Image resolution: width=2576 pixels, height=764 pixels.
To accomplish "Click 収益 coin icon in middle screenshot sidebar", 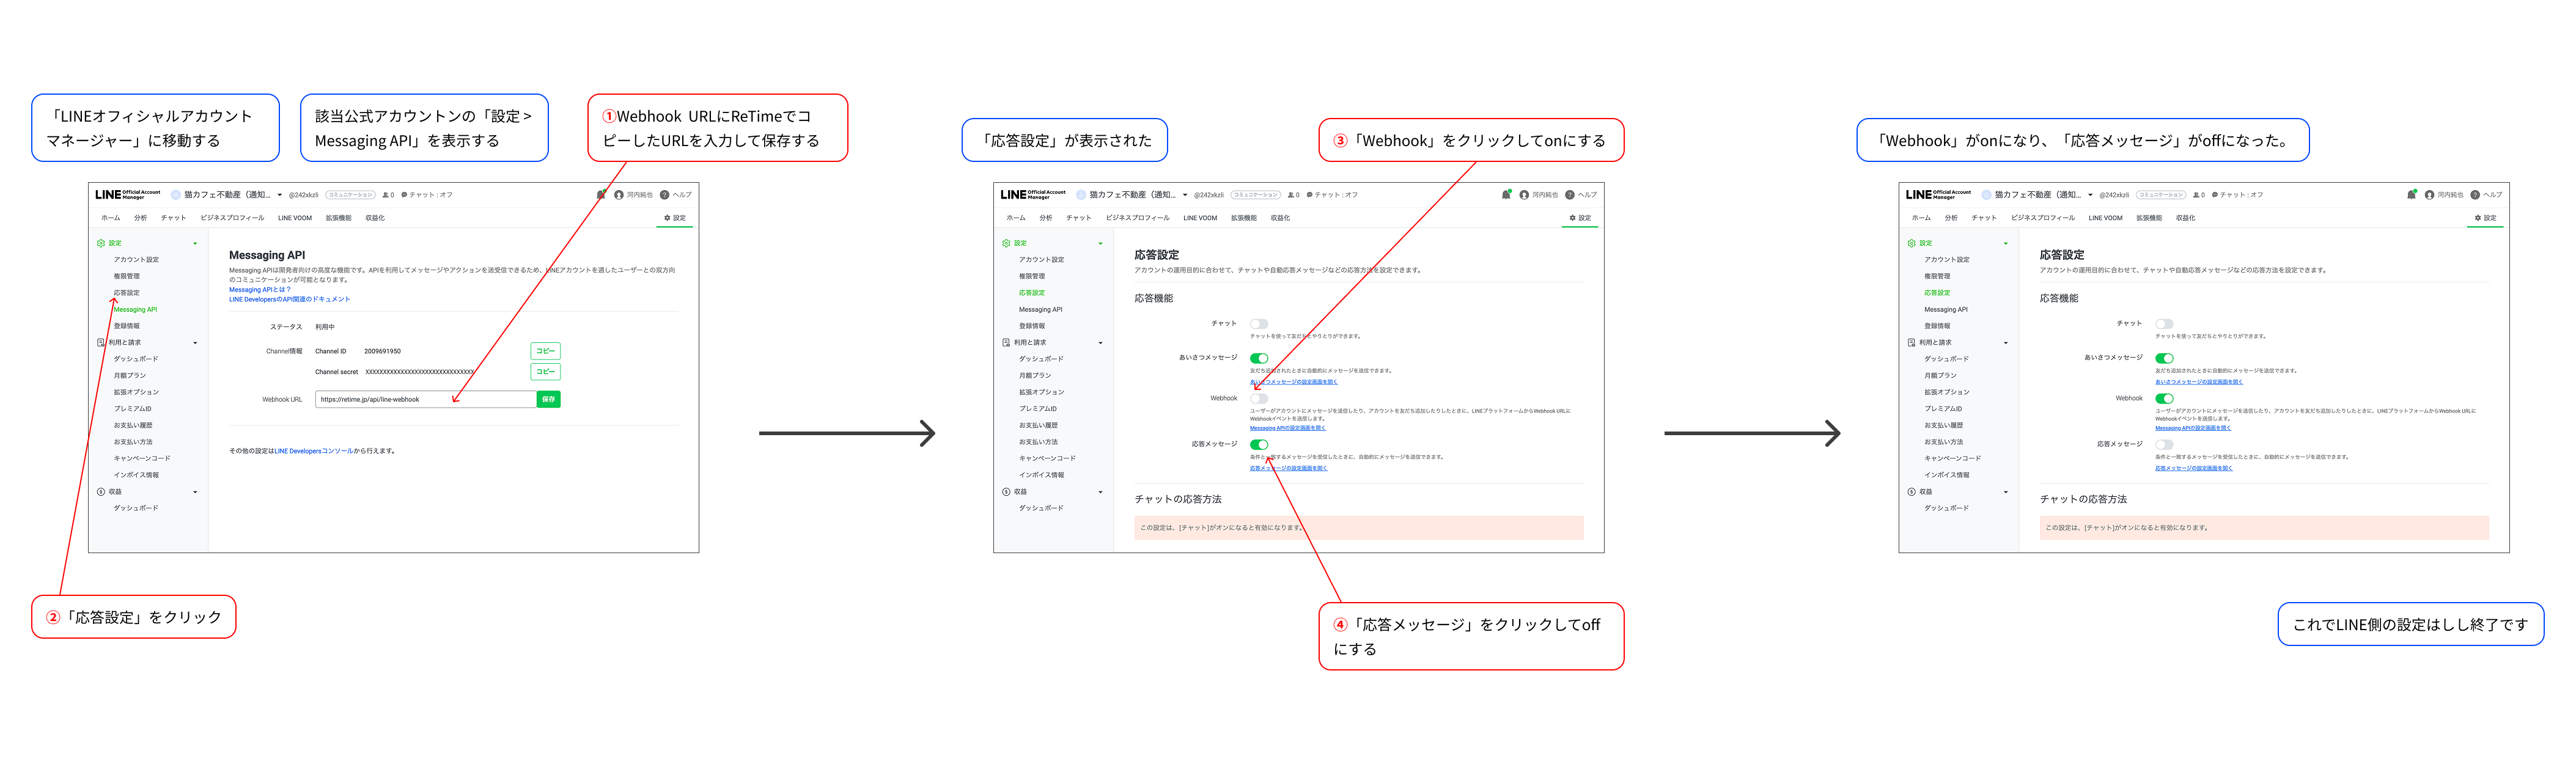I will coord(1006,492).
